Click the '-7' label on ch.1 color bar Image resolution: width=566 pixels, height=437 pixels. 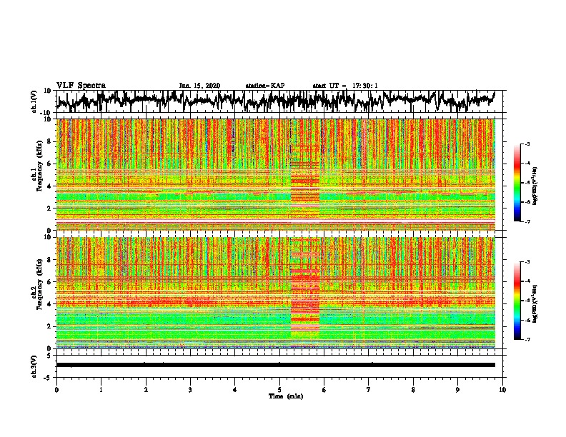(x=527, y=221)
